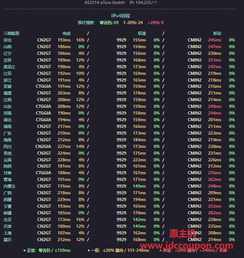This screenshot has width=244, height=258.
Task: Click the 零丢包: 69 summary stat
Action: 109,23
